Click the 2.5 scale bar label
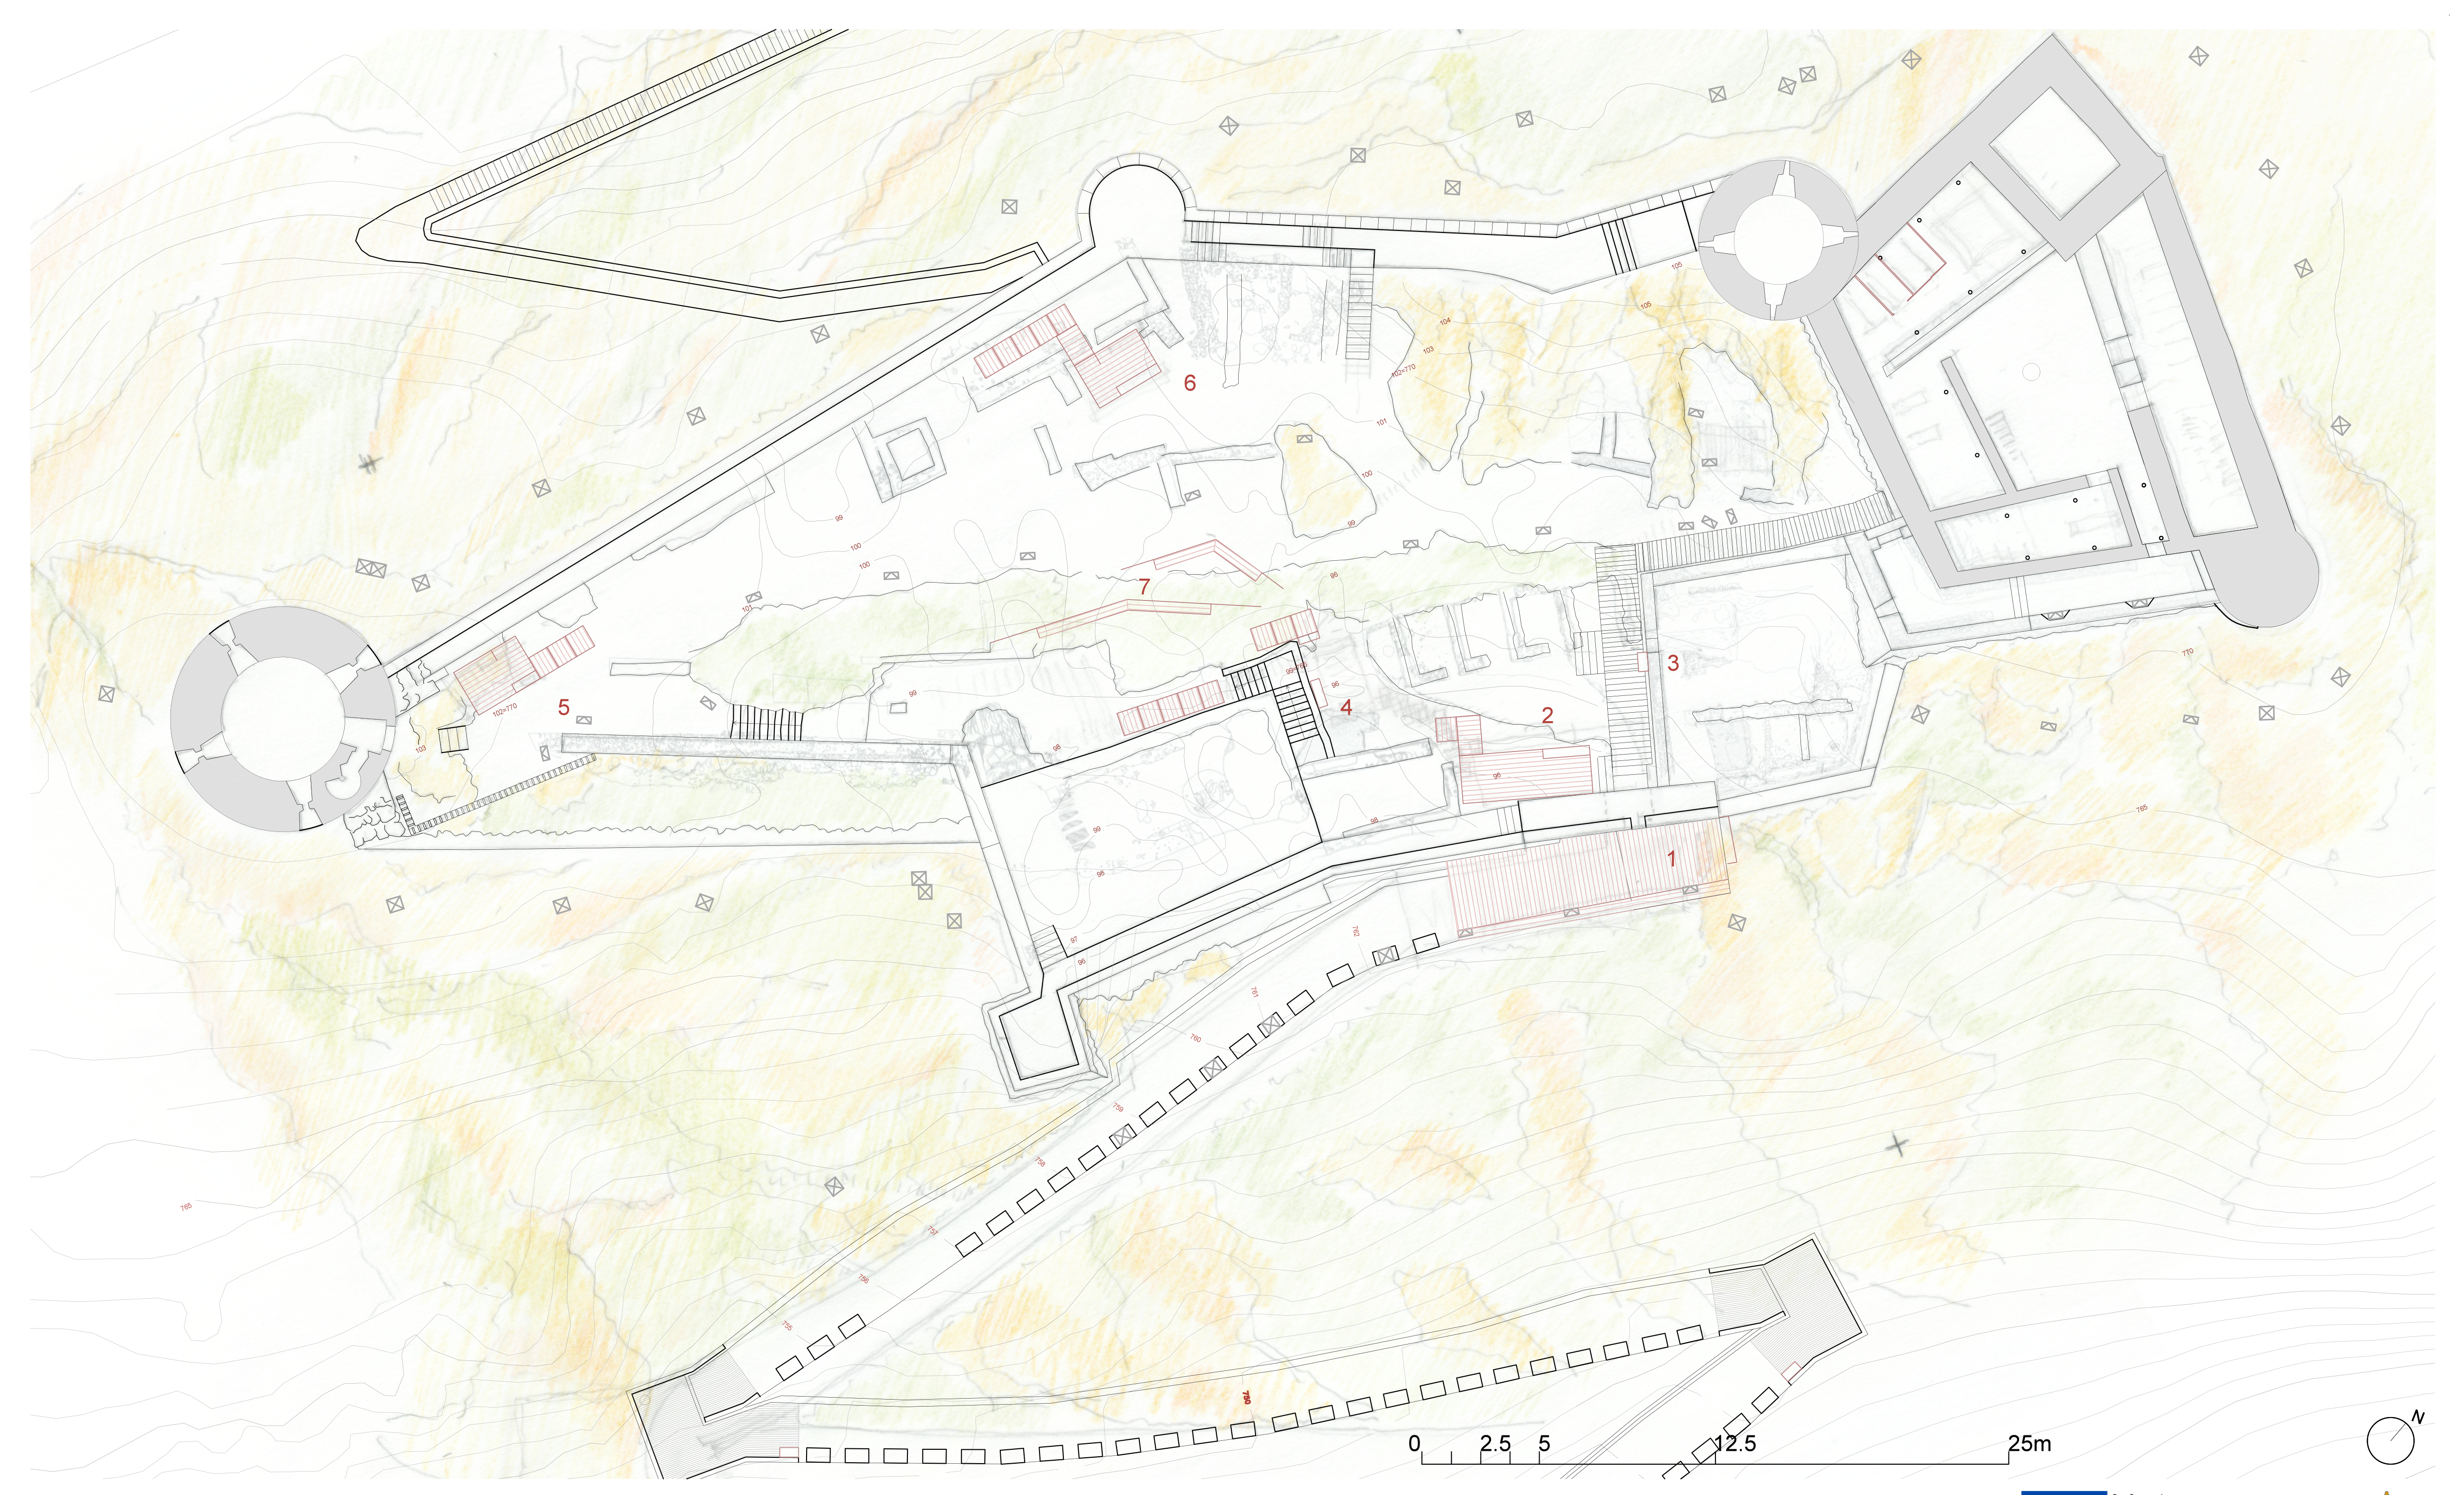Screen dimensions: 2464x1495 tap(1495, 1444)
